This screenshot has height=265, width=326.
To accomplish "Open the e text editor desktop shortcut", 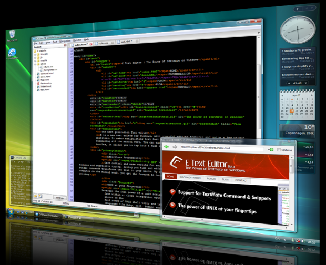I will 12,54.
